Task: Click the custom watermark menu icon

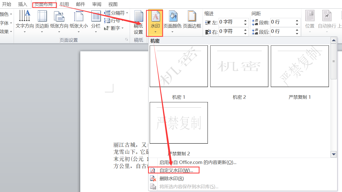Action: (153, 170)
